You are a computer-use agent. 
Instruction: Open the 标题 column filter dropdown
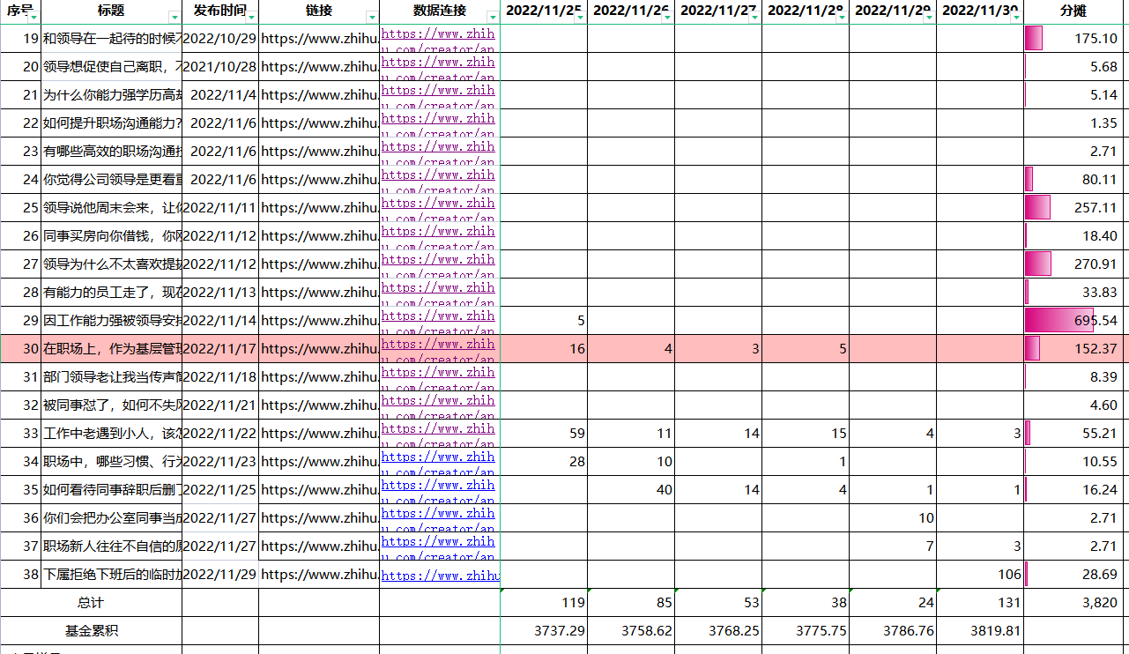[x=175, y=18]
